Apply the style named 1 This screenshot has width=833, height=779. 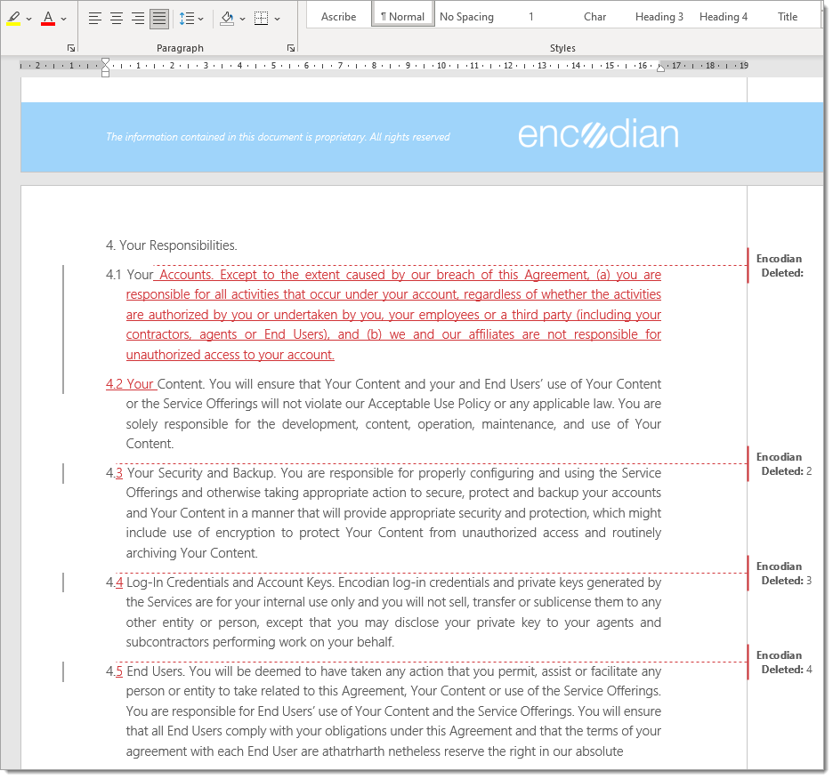[530, 17]
